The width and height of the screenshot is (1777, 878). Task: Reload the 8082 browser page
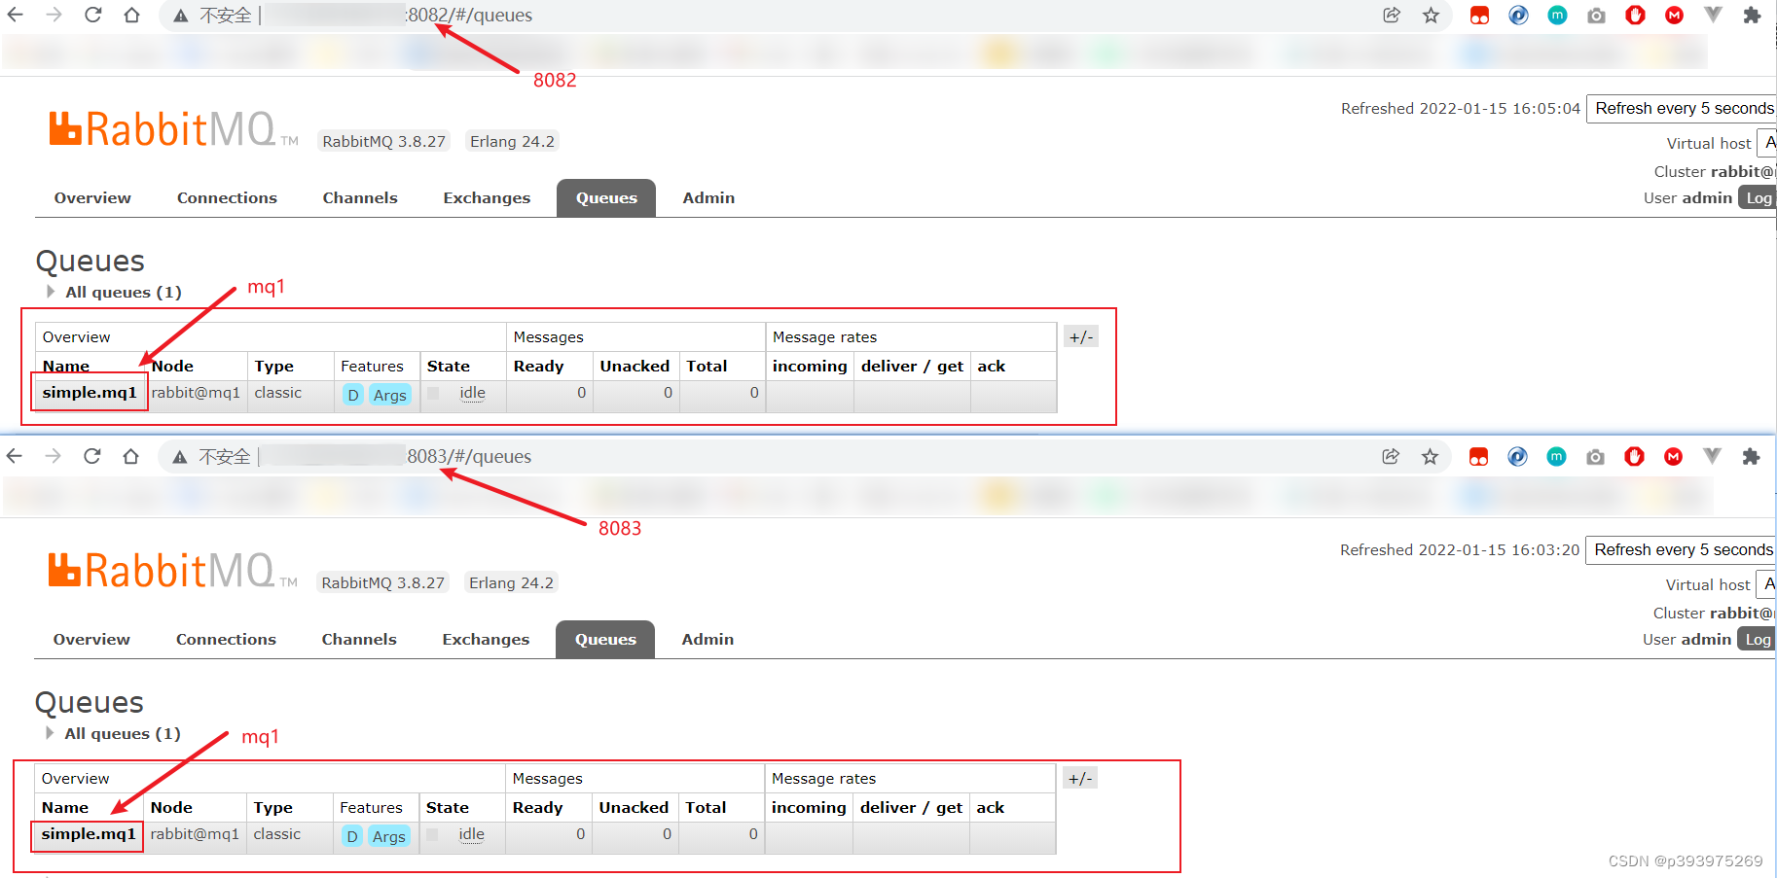coord(93,16)
